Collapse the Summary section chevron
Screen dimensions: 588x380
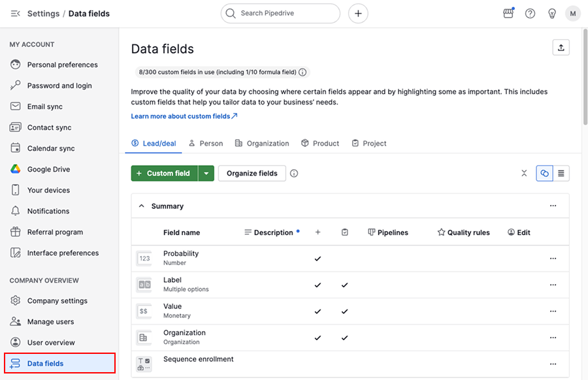tap(141, 206)
